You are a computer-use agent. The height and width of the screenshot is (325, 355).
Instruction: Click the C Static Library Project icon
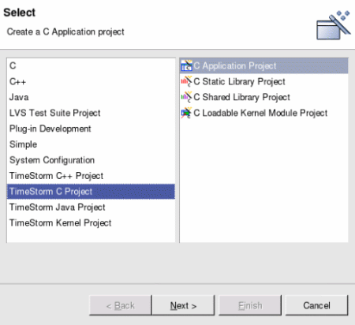pos(187,81)
